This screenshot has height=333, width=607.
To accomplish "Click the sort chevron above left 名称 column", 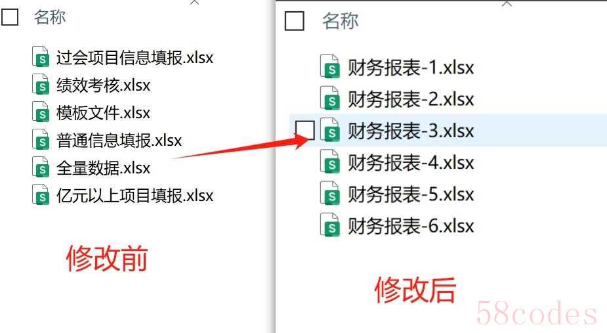I will (194, 3).
